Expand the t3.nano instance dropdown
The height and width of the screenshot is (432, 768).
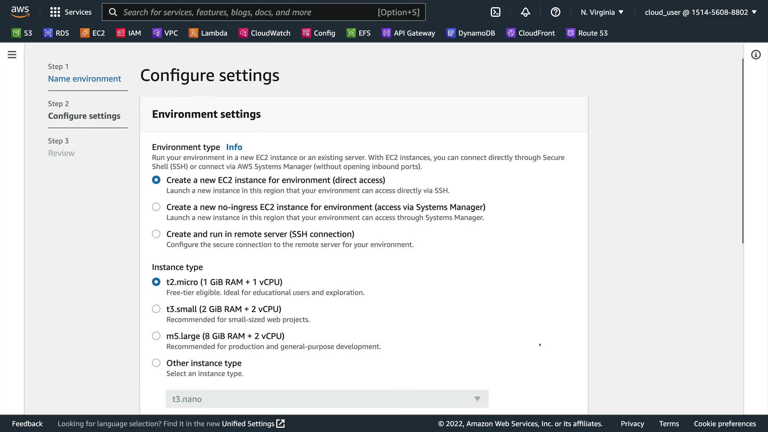click(327, 399)
